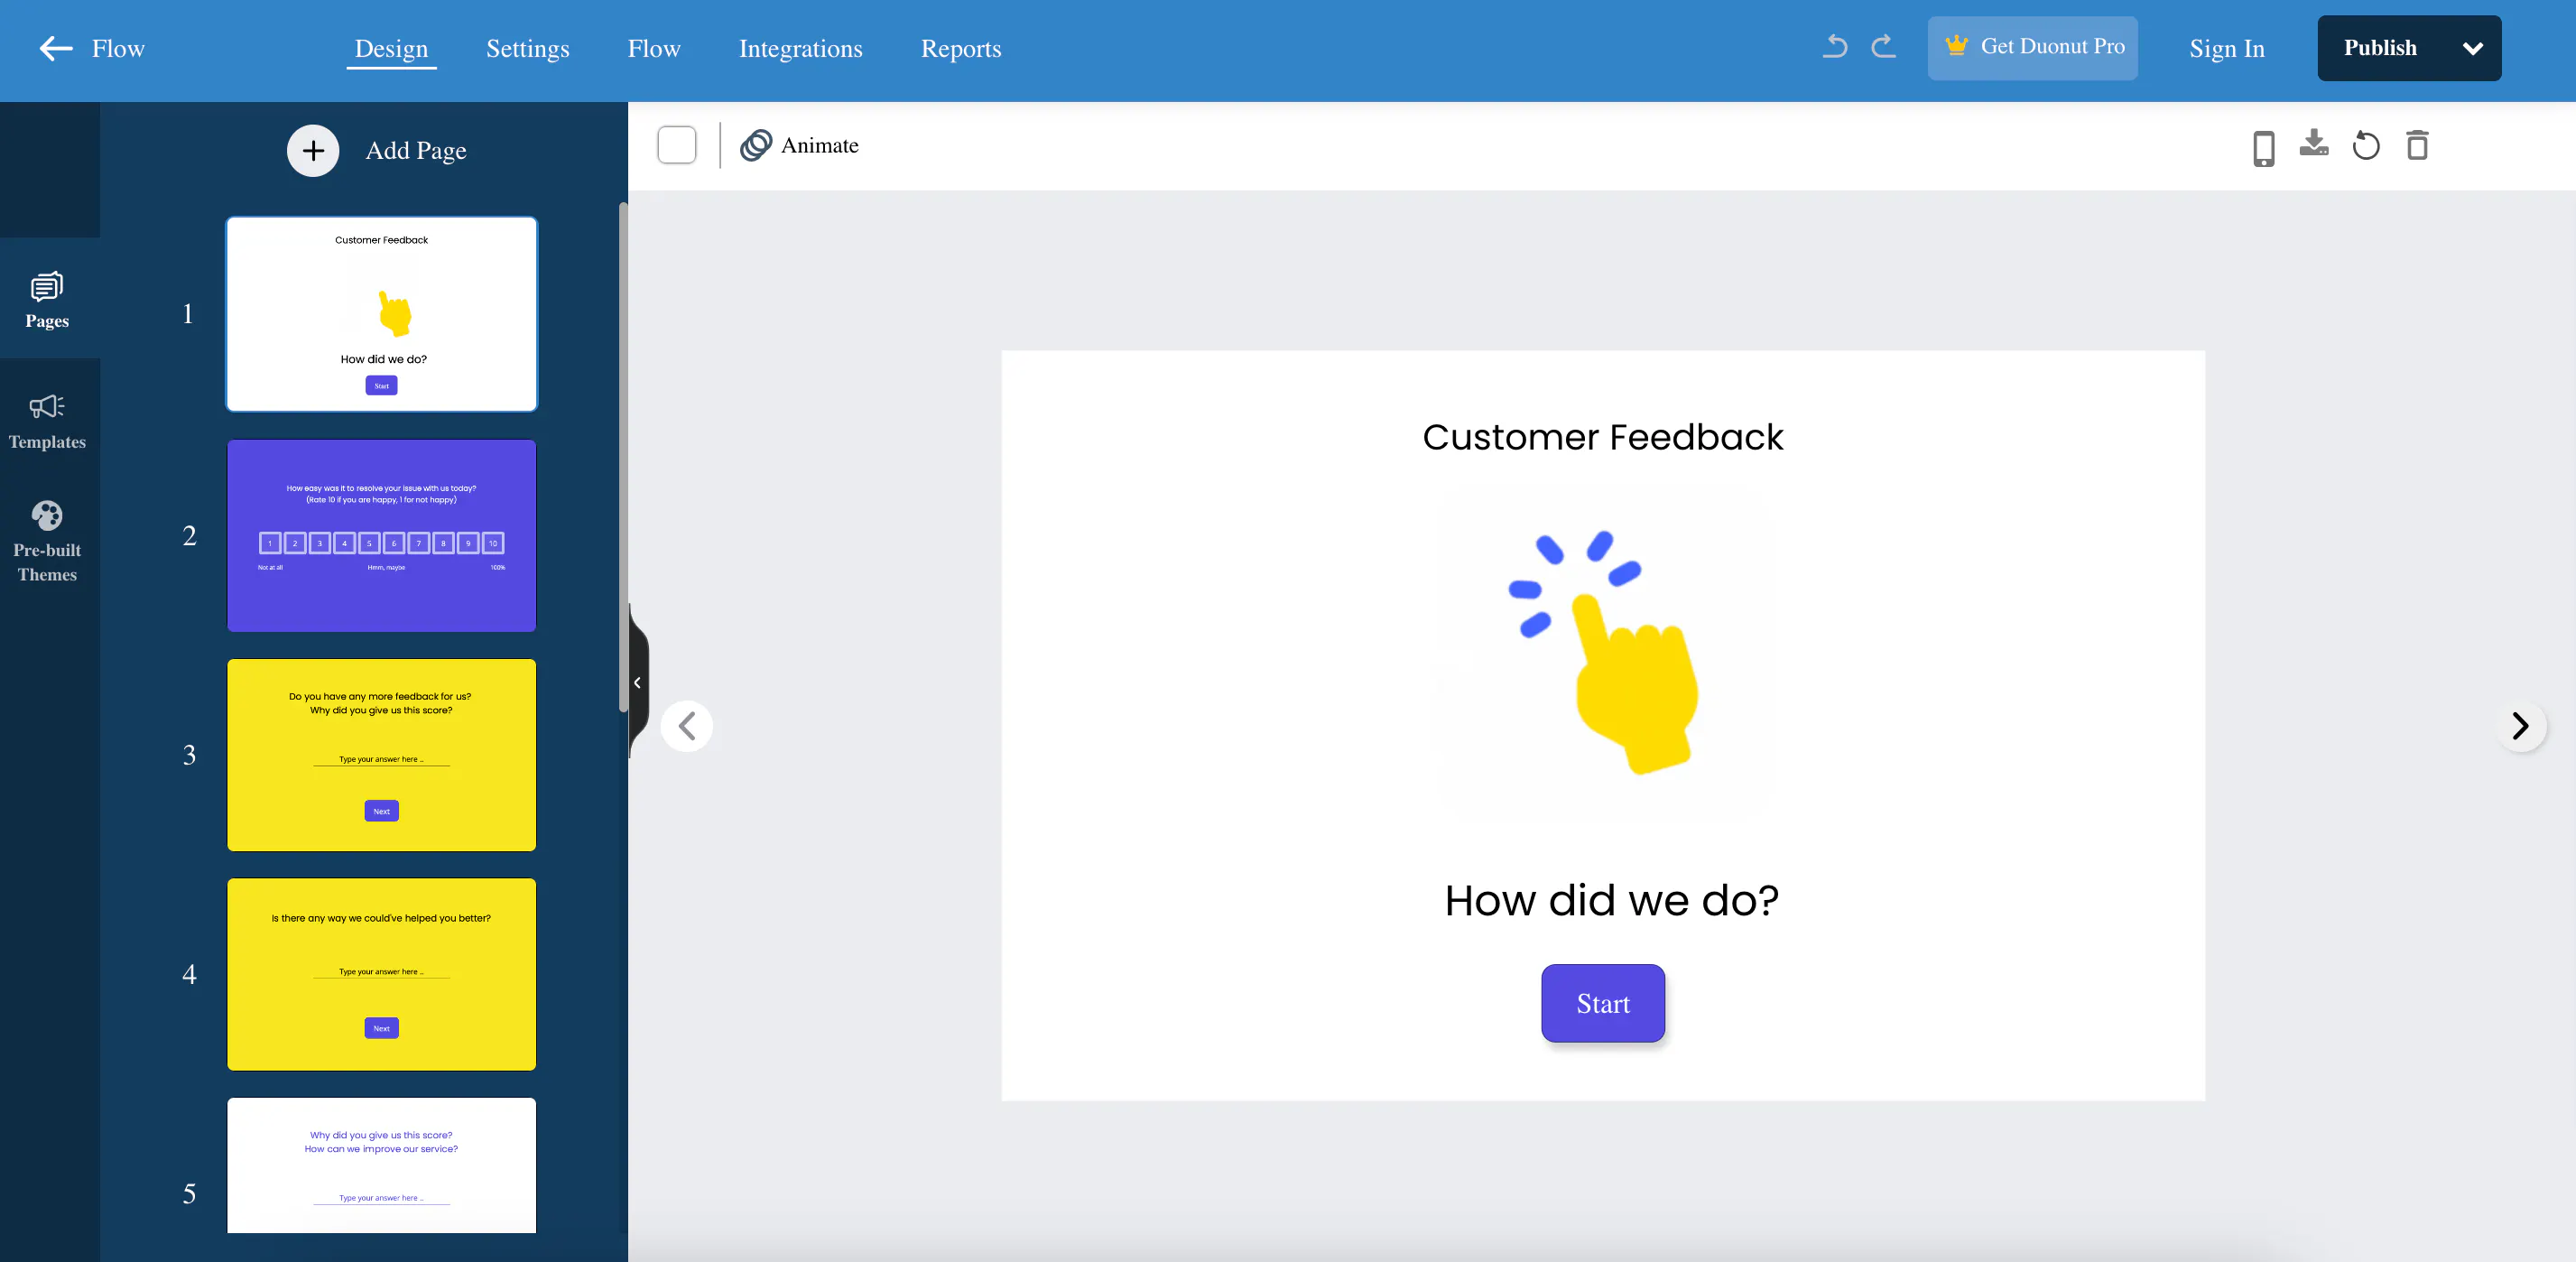Viewport: 2576px width, 1262px height.
Task: Click the Add Page label
Action: (416, 150)
